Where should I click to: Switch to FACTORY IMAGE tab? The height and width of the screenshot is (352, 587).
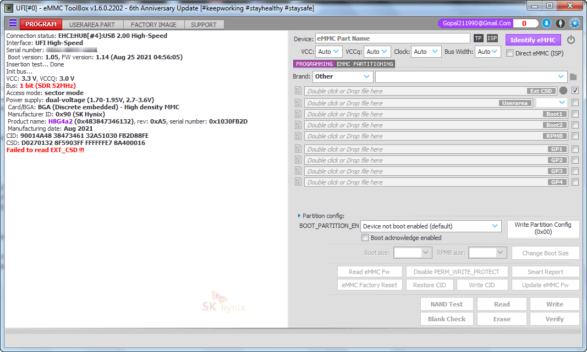point(153,25)
